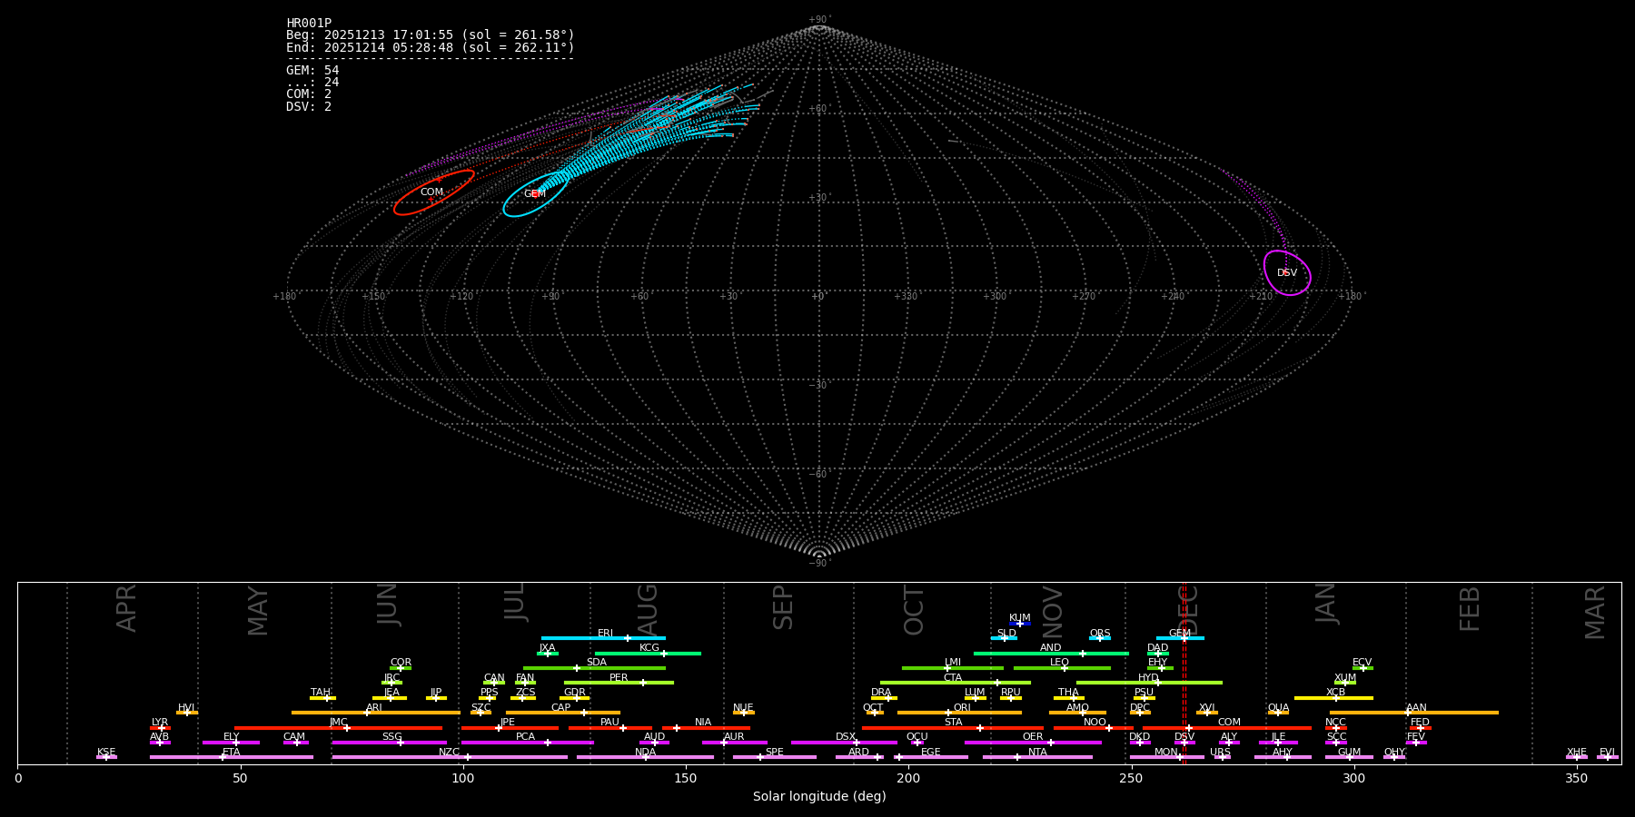The height and width of the screenshot is (817, 1635).
Task: Click the NZC shower label in the timeline
Action: (x=450, y=753)
